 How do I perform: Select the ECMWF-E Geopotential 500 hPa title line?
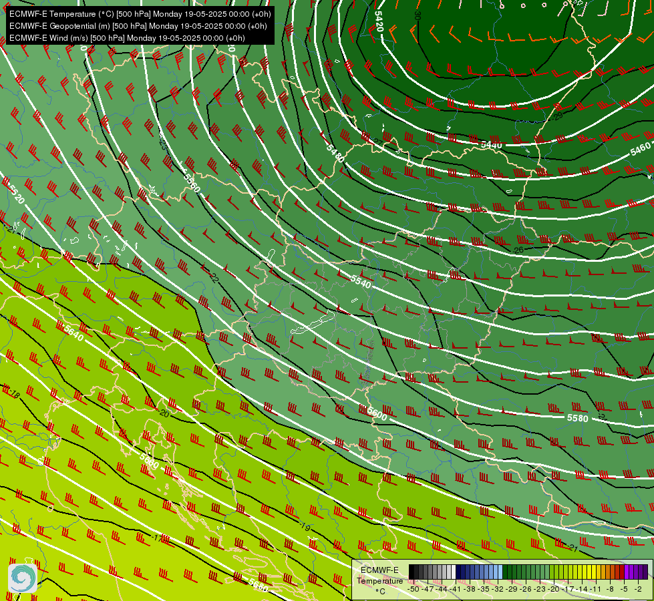pos(138,26)
